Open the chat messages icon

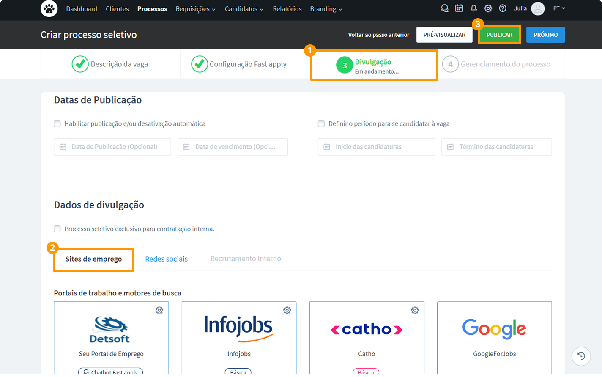coord(444,8)
